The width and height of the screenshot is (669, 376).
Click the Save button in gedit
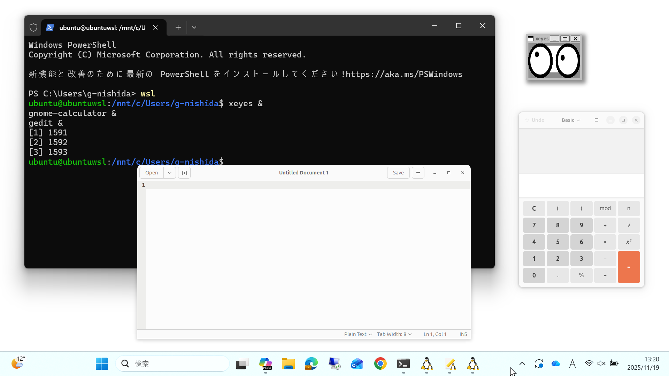[x=398, y=173]
